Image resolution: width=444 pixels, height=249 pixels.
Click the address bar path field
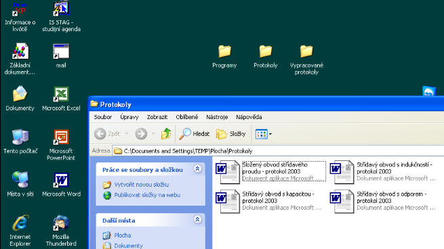click(x=278, y=151)
